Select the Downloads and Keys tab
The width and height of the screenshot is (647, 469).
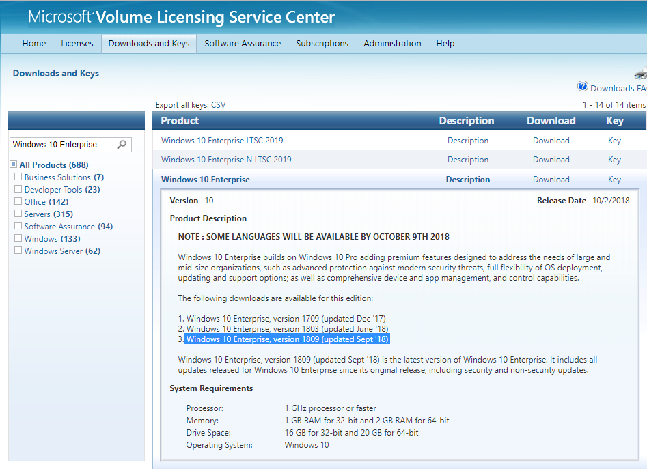point(149,43)
